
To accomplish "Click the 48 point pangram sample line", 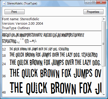I will pos(55,88).
